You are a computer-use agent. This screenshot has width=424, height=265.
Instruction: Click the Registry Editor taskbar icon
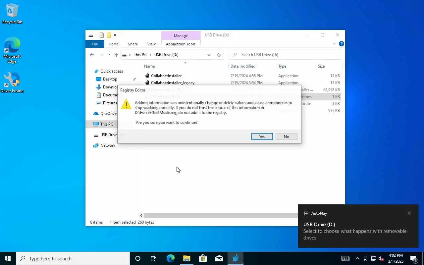236,258
